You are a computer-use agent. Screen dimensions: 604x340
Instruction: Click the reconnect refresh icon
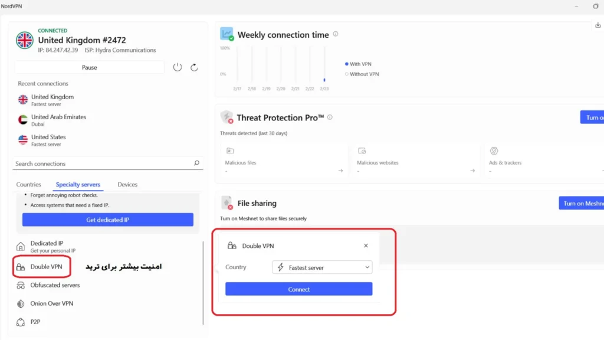coord(194,67)
